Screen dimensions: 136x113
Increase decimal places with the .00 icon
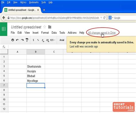pos(47,40)
